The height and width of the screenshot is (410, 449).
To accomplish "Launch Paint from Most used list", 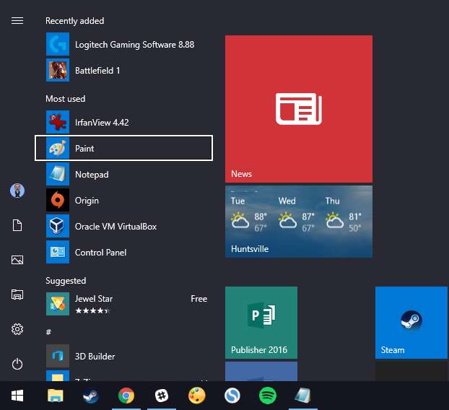I will coord(123,148).
